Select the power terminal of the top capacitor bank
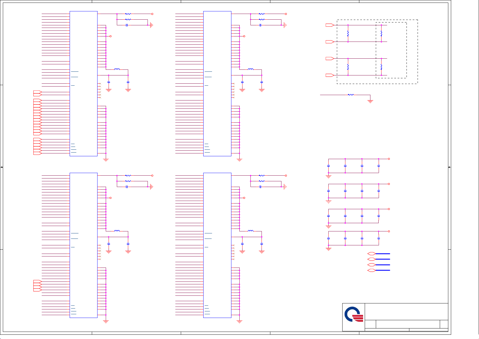Image resolution: width=479 pixels, height=339 pixels. pos(389,159)
